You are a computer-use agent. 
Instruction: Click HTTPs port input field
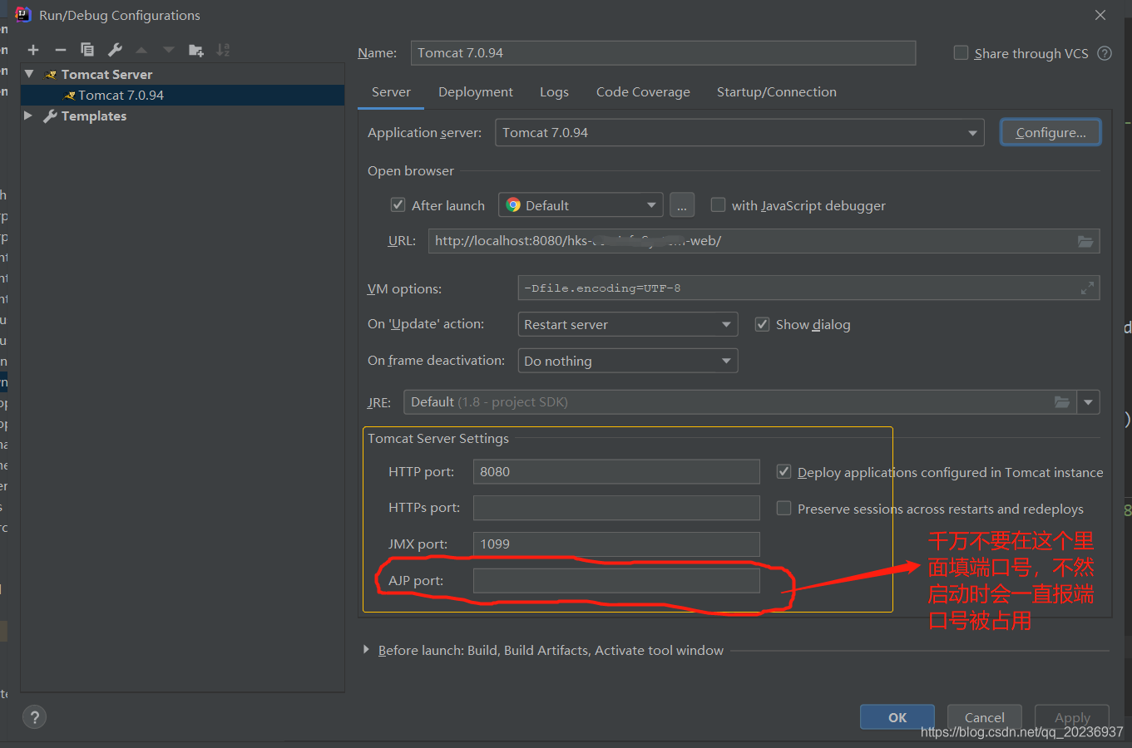[616, 508]
